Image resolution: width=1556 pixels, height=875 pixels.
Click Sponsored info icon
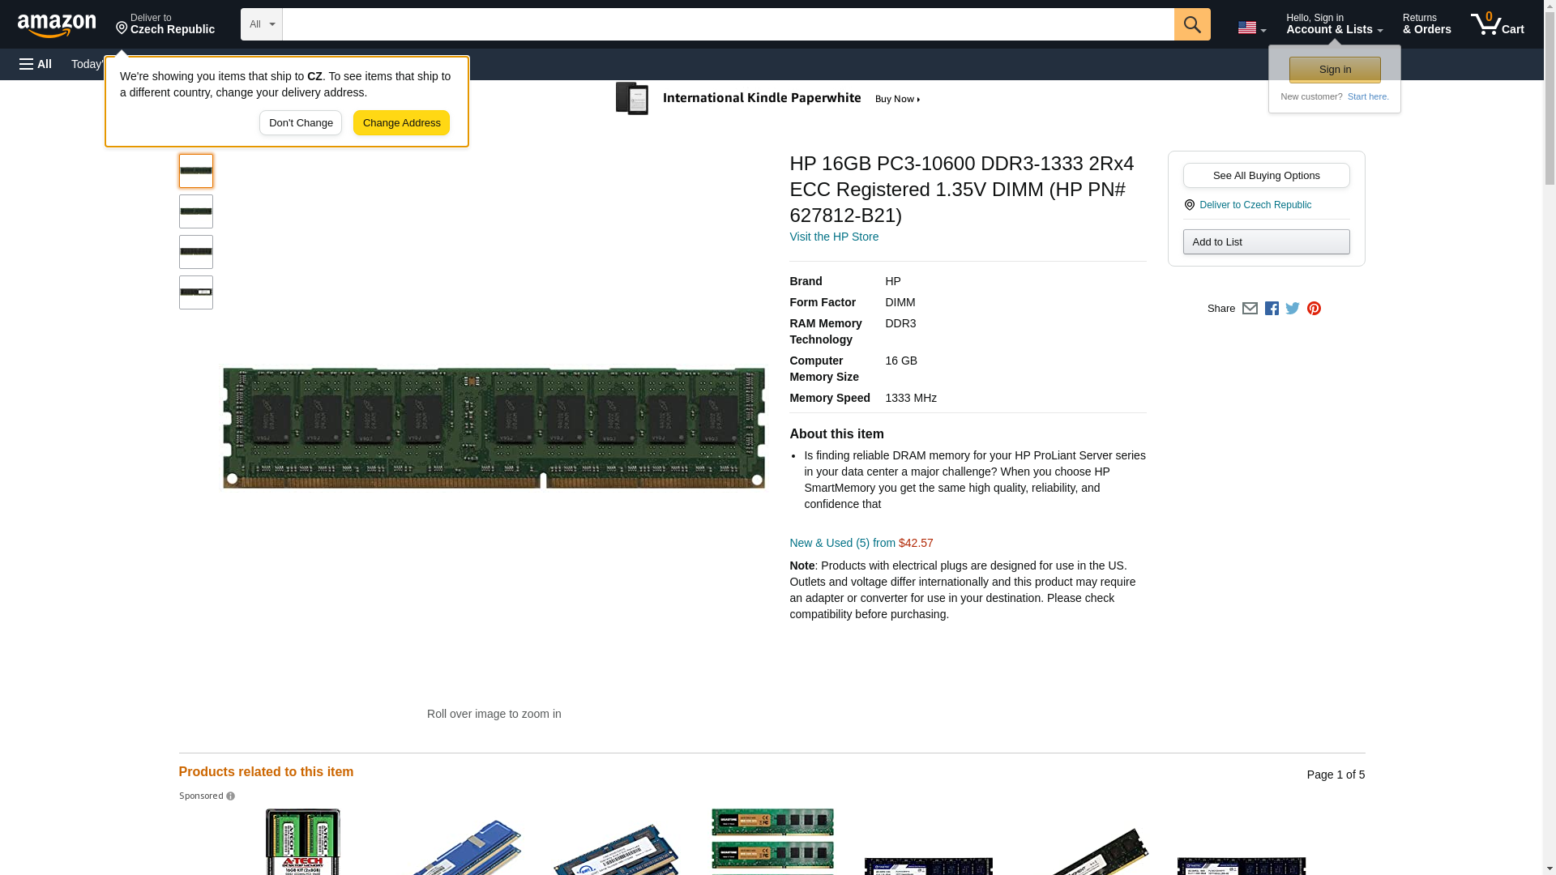pos(231,796)
